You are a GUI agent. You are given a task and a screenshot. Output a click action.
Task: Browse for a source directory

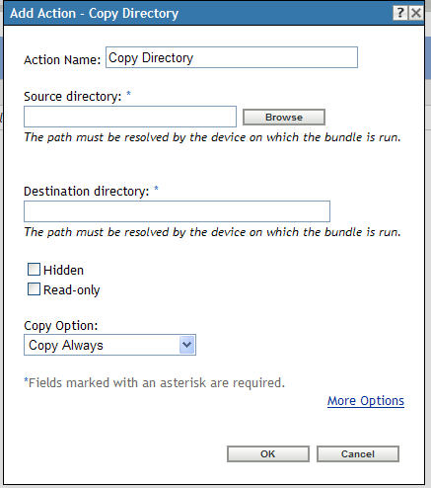coord(284,118)
